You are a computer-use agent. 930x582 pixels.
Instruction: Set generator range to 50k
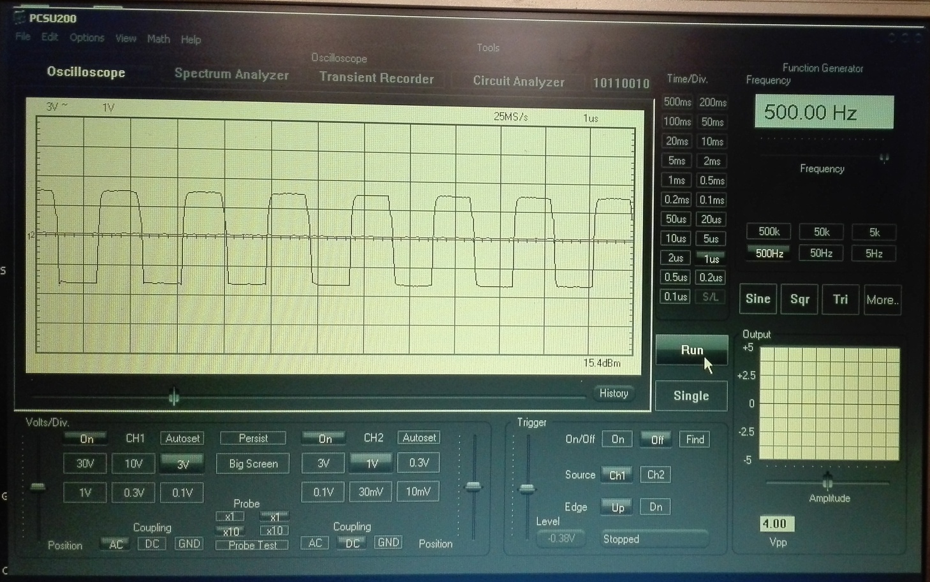(x=822, y=232)
